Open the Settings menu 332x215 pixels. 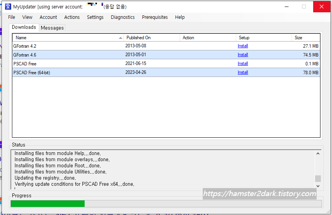point(95,17)
